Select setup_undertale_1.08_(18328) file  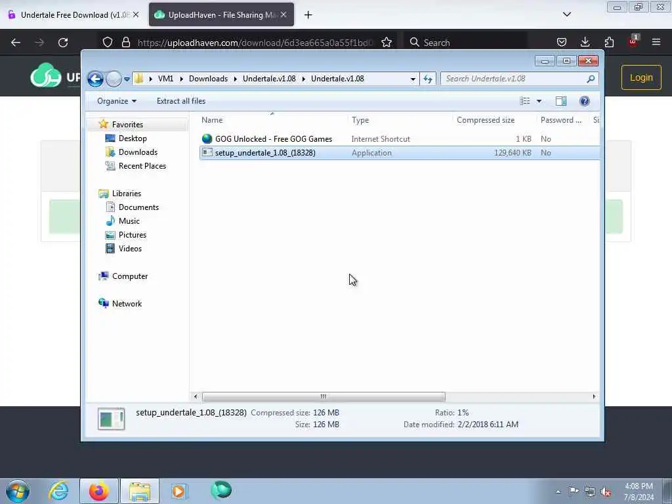point(265,153)
